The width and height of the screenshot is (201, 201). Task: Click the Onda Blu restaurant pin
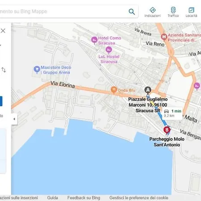(114, 90)
